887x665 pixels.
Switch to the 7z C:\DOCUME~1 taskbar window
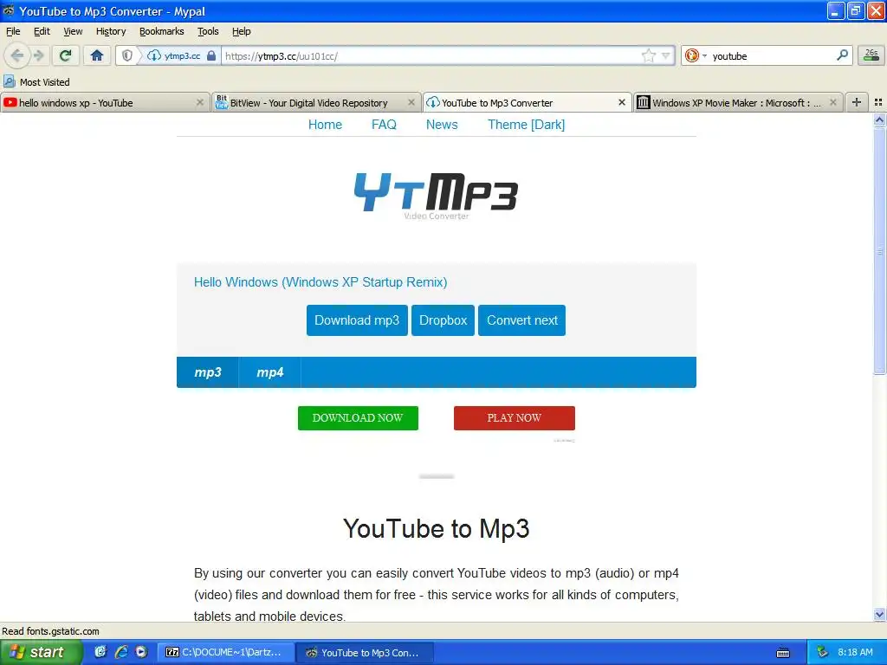[225, 652]
